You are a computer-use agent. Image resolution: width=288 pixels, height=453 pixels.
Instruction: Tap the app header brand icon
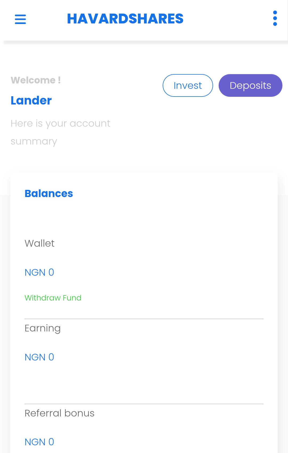pyautogui.click(x=125, y=19)
